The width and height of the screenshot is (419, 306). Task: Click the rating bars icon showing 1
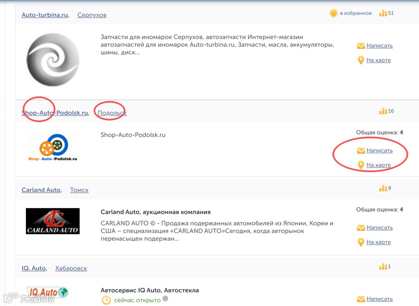[x=383, y=266]
